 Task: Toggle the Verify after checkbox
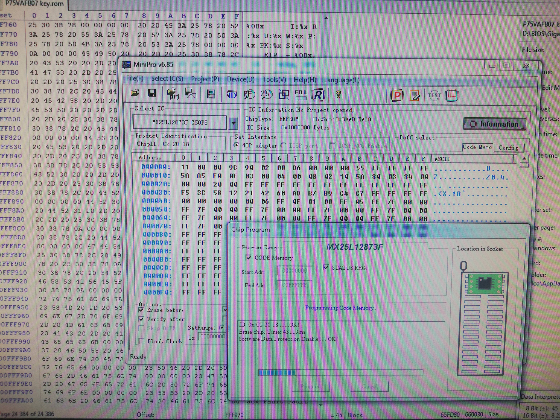(141, 319)
